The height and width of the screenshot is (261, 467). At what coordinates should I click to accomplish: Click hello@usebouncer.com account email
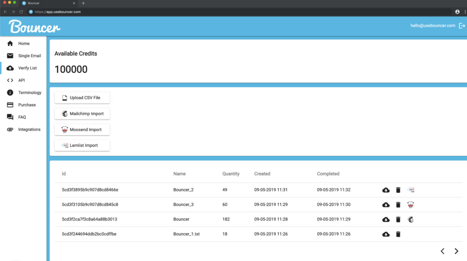(x=433, y=26)
